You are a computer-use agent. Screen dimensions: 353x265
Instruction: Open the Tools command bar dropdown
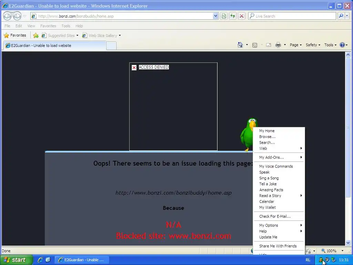[330, 45]
